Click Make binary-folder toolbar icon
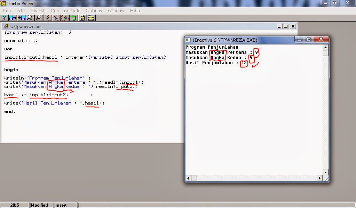Image resolution: width=356 pixels, height=208 pixels. pos(91,18)
